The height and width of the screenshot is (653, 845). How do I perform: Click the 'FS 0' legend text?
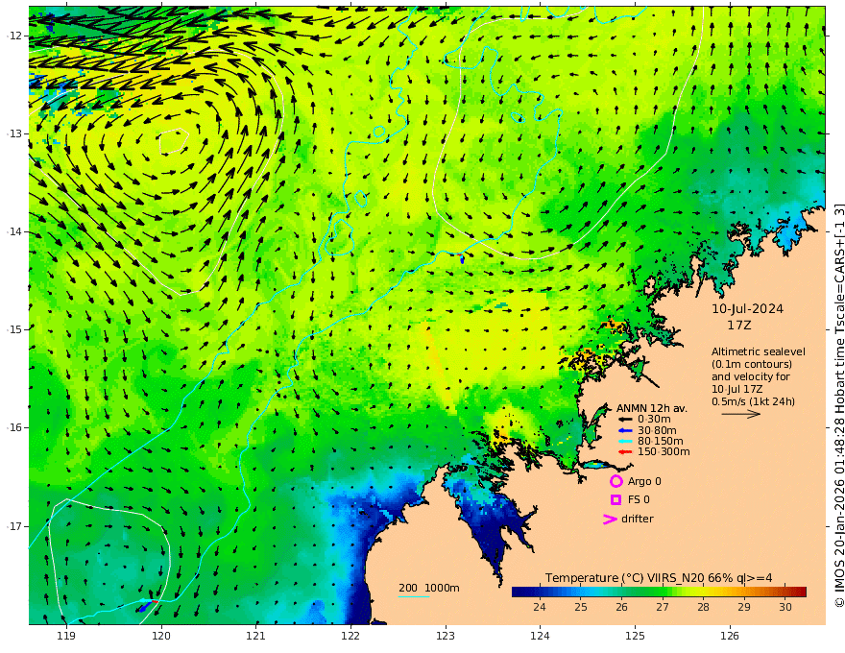click(x=639, y=500)
